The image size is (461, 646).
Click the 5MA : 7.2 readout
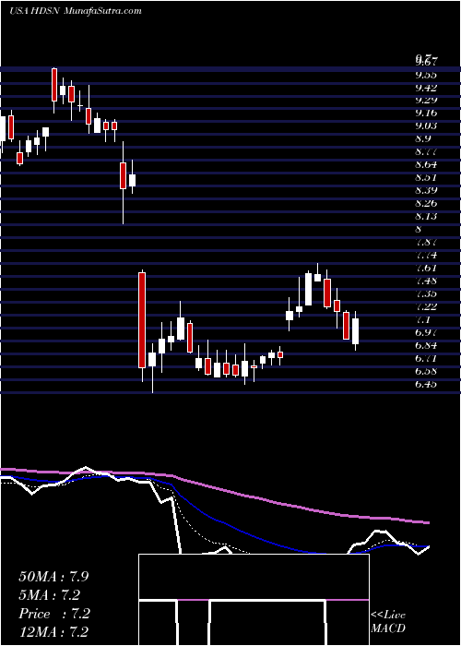tap(50, 595)
